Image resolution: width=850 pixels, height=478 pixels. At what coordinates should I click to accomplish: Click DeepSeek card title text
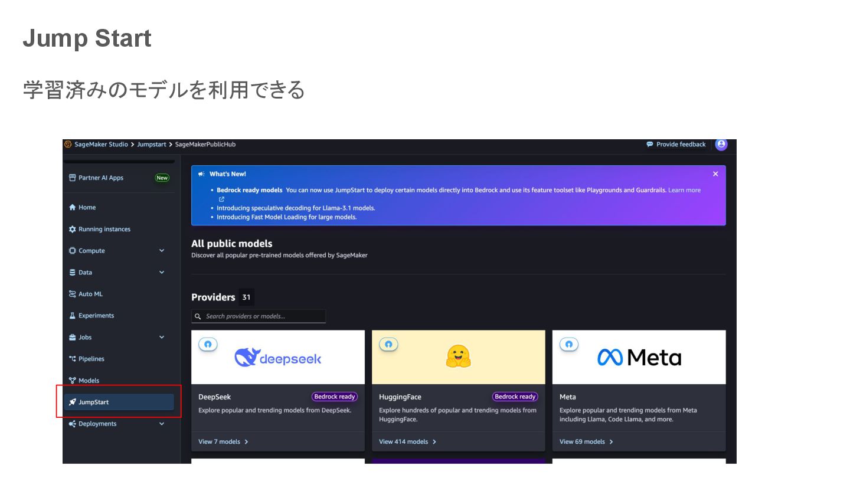coord(214,397)
